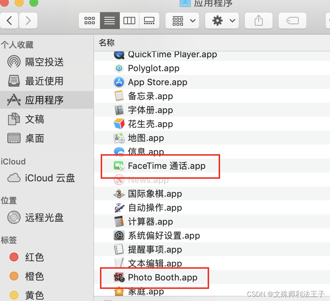This screenshot has width=330, height=301.
Task: Click the App Store app icon
Action: tap(119, 82)
